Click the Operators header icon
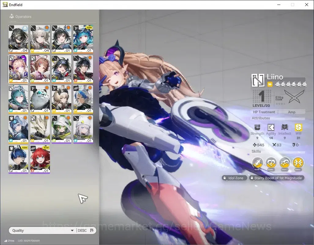This screenshot has height=245, width=314. coord(12,16)
